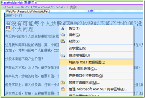This screenshot has height=98, width=145.
Task: Click the ASP.NET content regions icon
Action: 63,89
